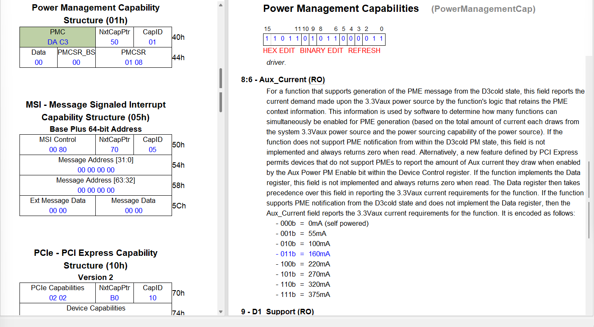Click bit 3 cell in the binary display
594x327 pixels.
tap(358, 39)
